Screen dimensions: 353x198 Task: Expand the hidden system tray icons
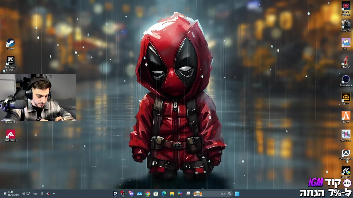(54, 194)
